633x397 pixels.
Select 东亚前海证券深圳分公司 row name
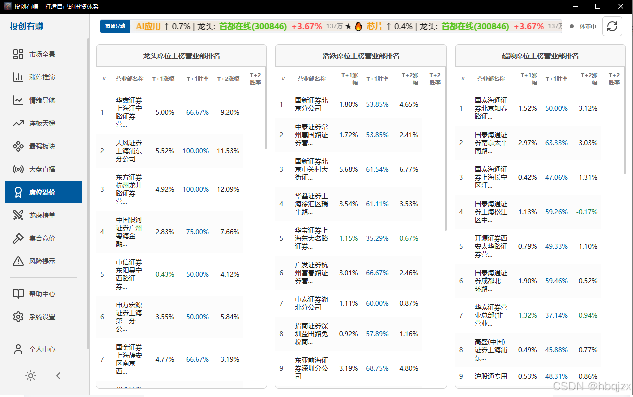pos(311,368)
